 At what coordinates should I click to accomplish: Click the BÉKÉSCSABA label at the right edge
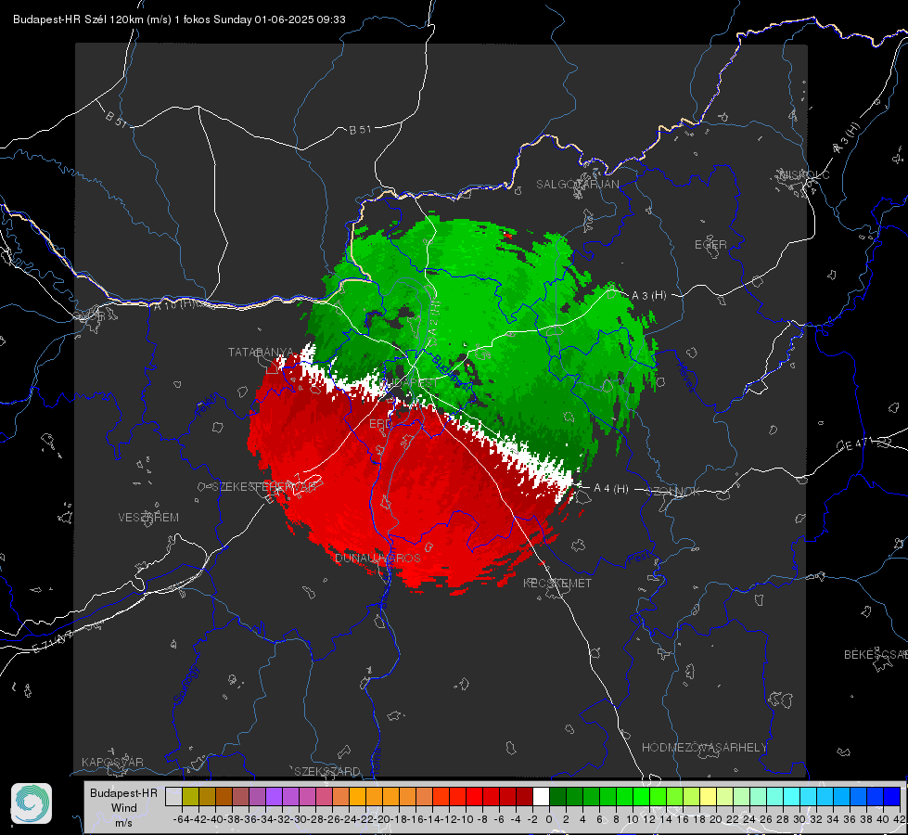(x=876, y=654)
